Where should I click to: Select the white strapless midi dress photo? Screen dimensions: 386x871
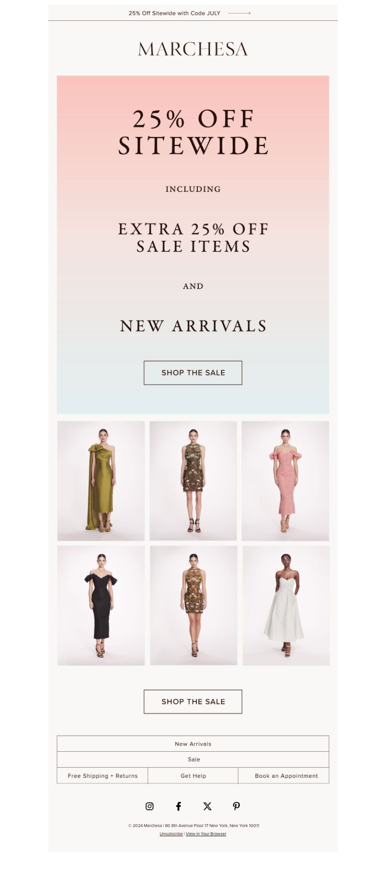[x=286, y=605]
